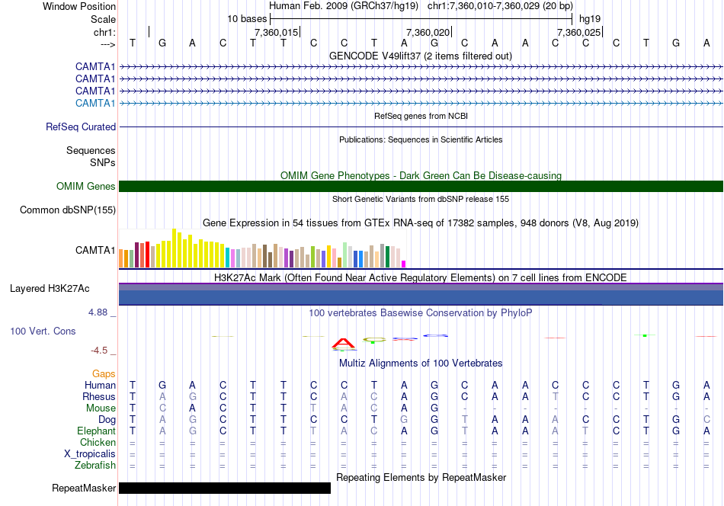Click the 100 vertebrates PhyloP track title
The height and width of the screenshot is (506, 724).
pyautogui.click(x=421, y=312)
